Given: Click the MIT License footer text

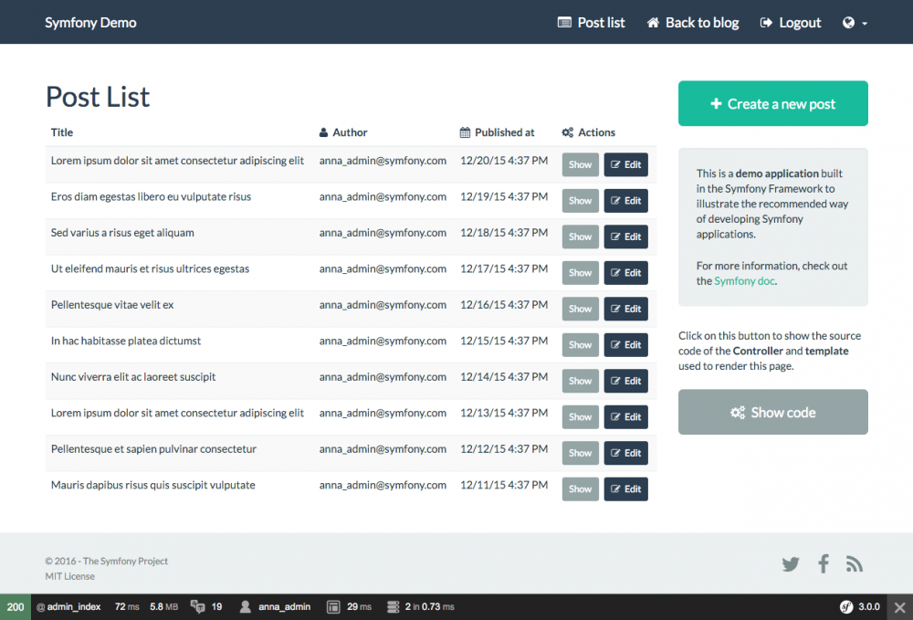Looking at the screenshot, I should (70, 576).
